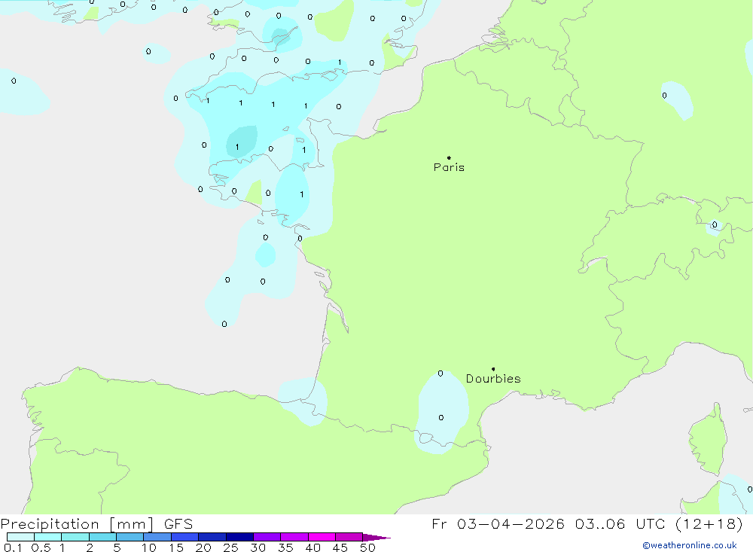This screenshot has height=552, width=753.
Task: Pick the 1–2 mm legend swatch
Action: click(x=75, y=537)
